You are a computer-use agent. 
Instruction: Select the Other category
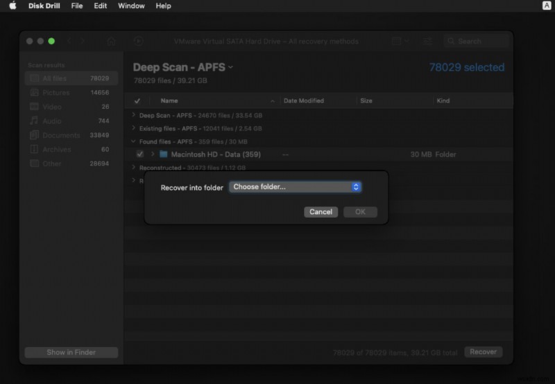[x=71, y=164]
